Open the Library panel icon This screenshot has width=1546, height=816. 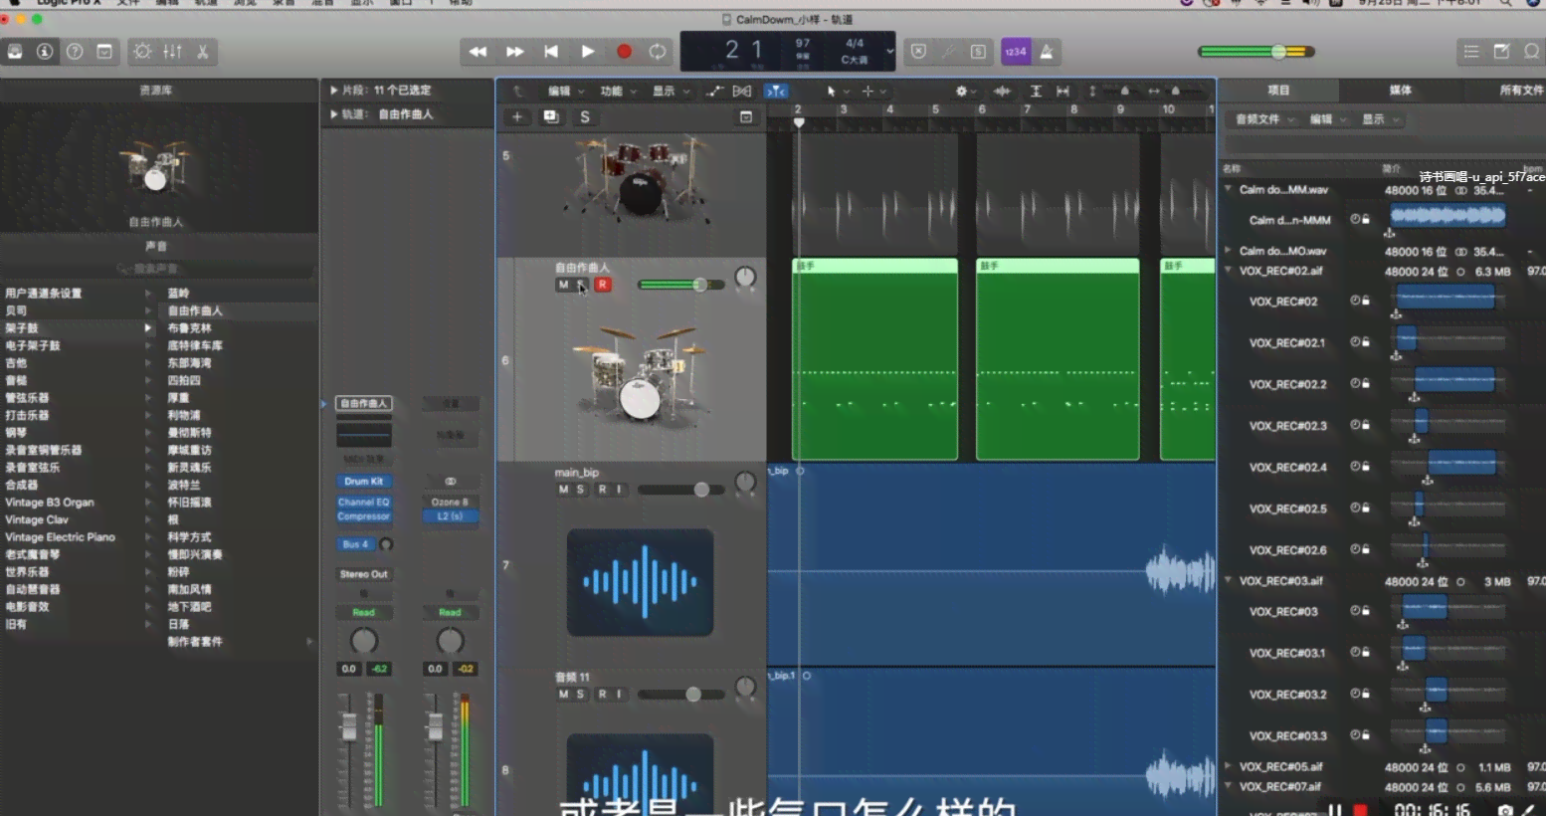[15, 52]
